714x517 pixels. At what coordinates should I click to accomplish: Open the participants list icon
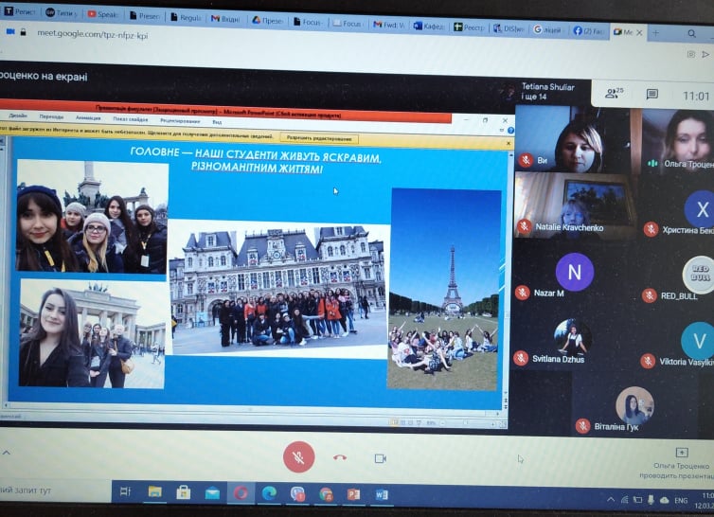(x=614, y=94)
